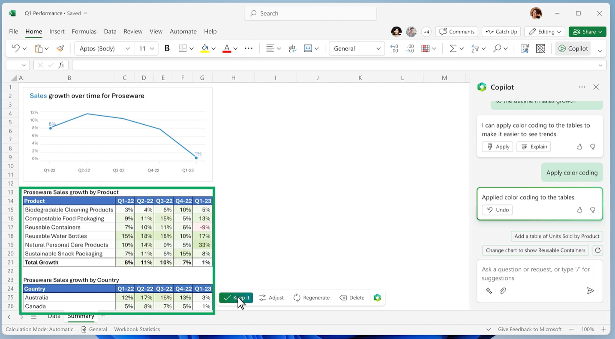Click the Merge cells icon
Screen dimensions: 615x339
(x=308, y=48)
